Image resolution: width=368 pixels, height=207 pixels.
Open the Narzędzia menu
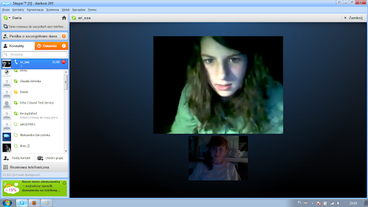tap(79, 10)
